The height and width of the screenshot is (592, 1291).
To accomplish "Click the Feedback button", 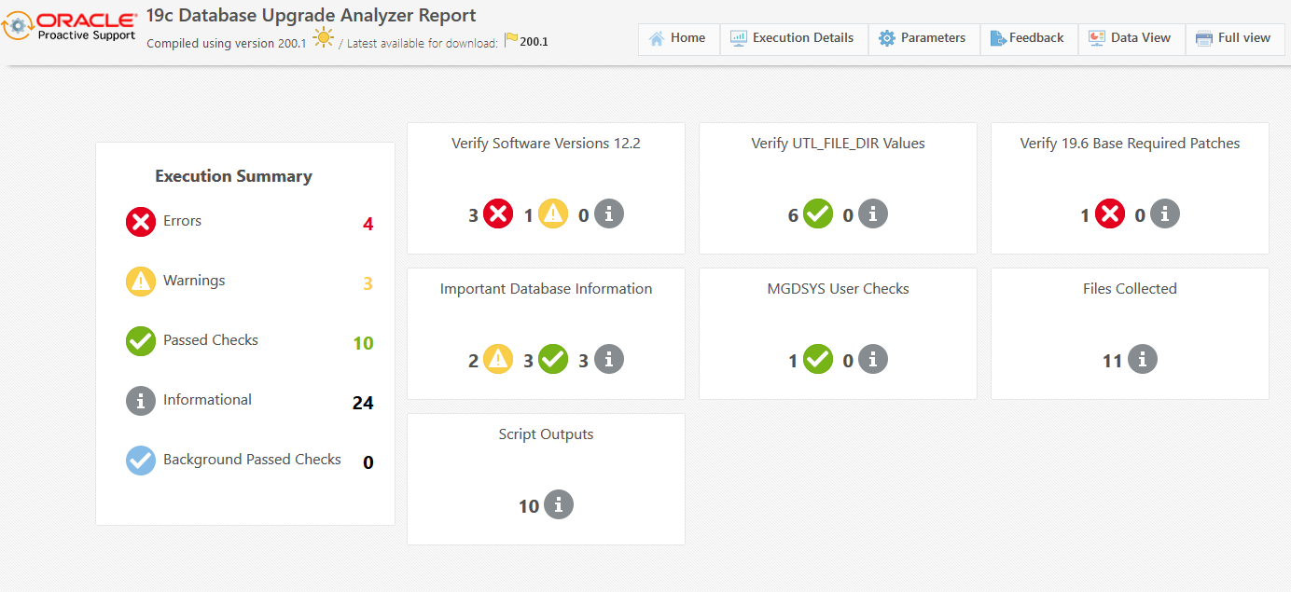I will click(x=1028, y=39).
